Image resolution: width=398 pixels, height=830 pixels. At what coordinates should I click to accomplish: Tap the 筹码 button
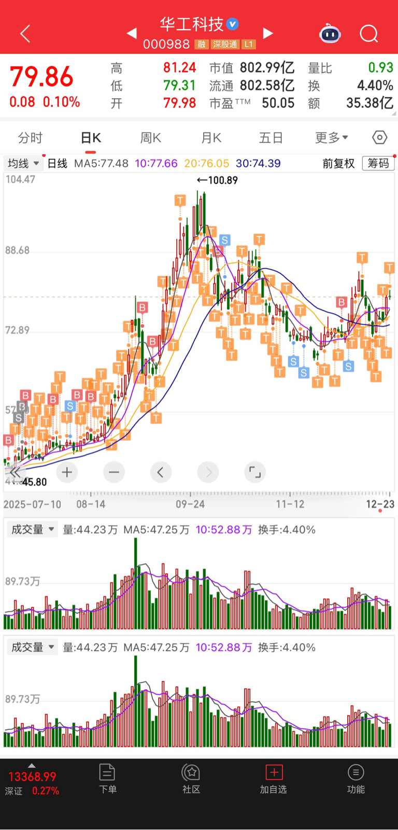tap(378, 164)
